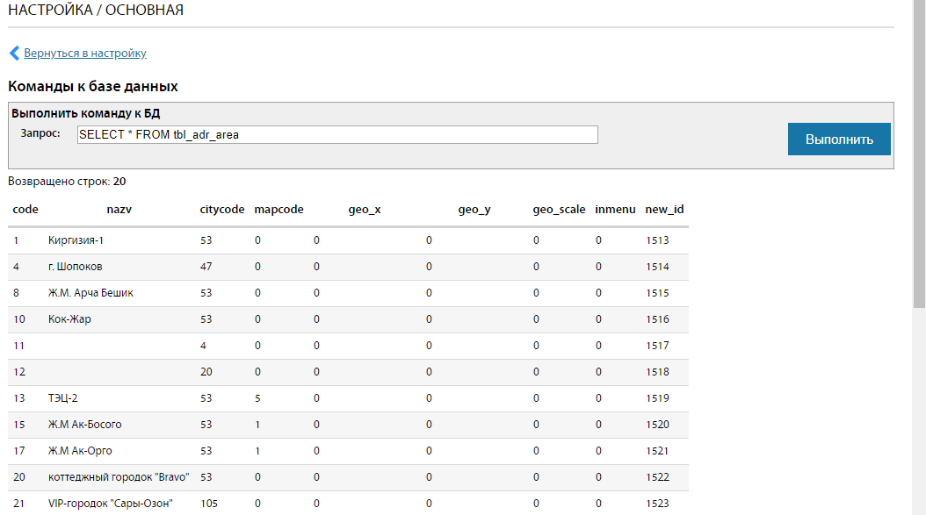The image size is (926, 515).
Task: Click the geo_x column header
Action: coord(365,210)
